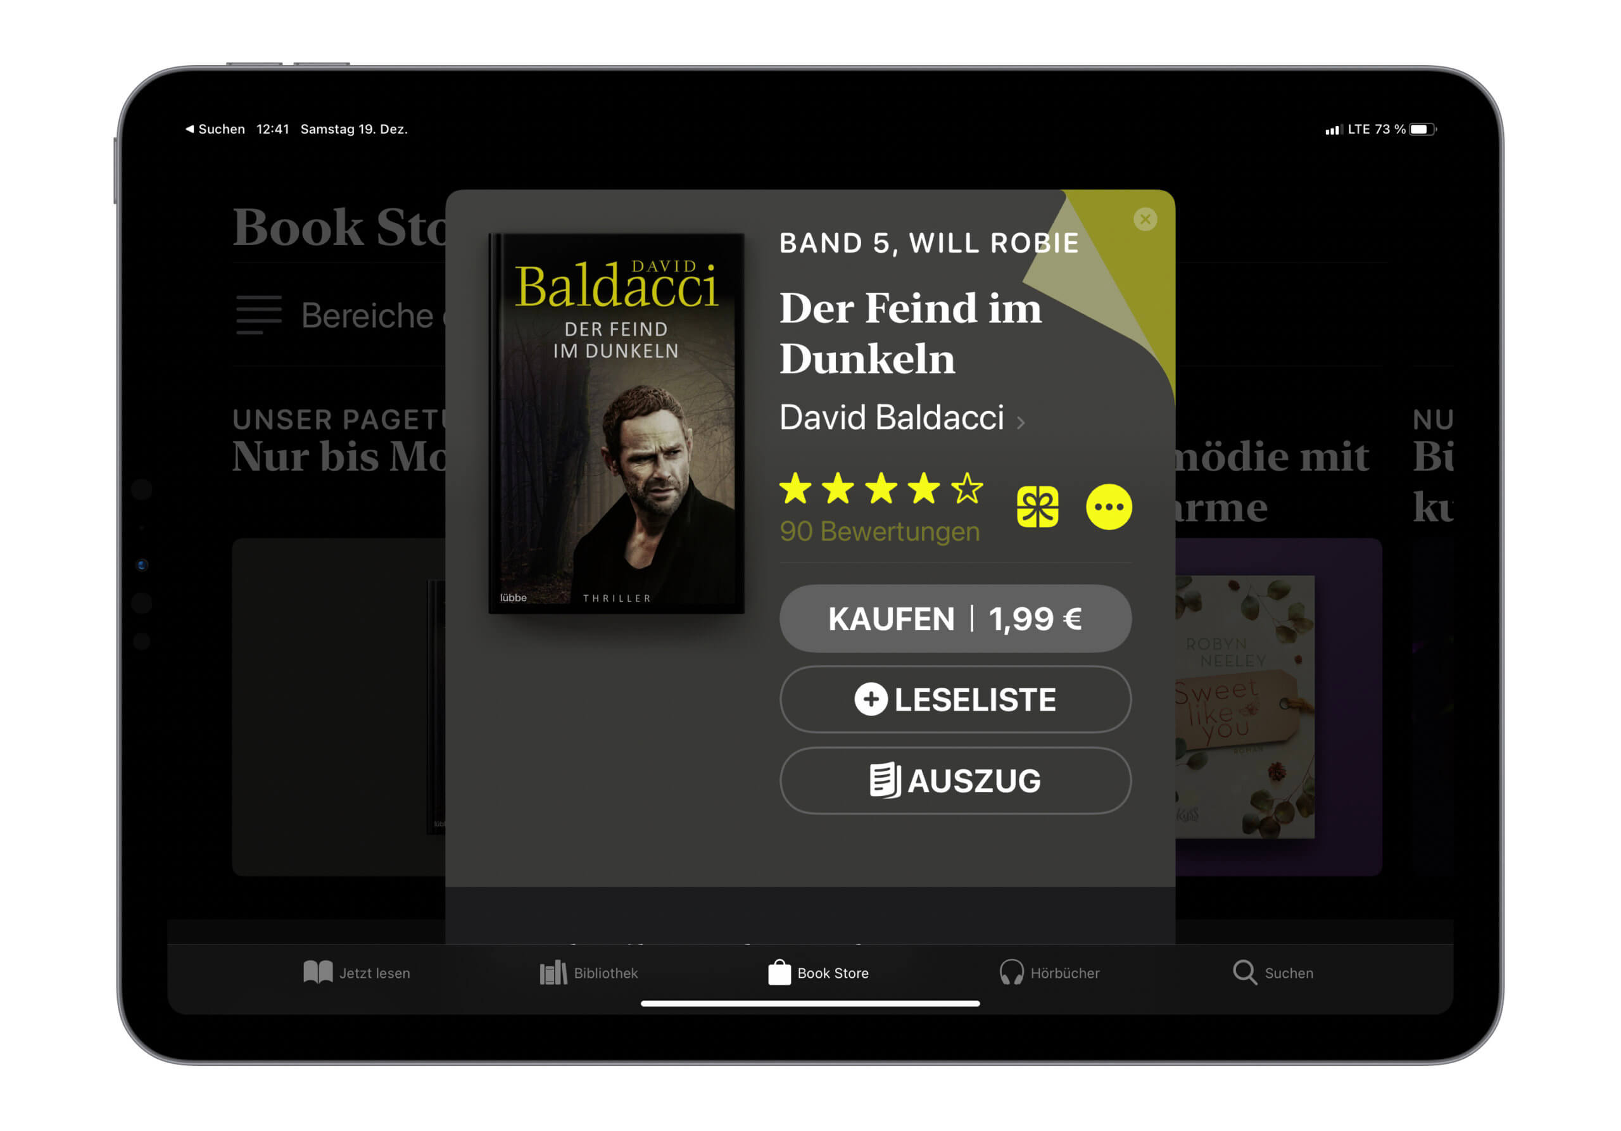
Task: Select the Book Store tab
Action: coord(818,972)
